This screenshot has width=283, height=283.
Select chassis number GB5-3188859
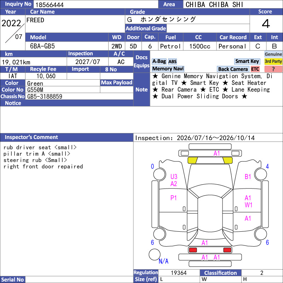45,97
